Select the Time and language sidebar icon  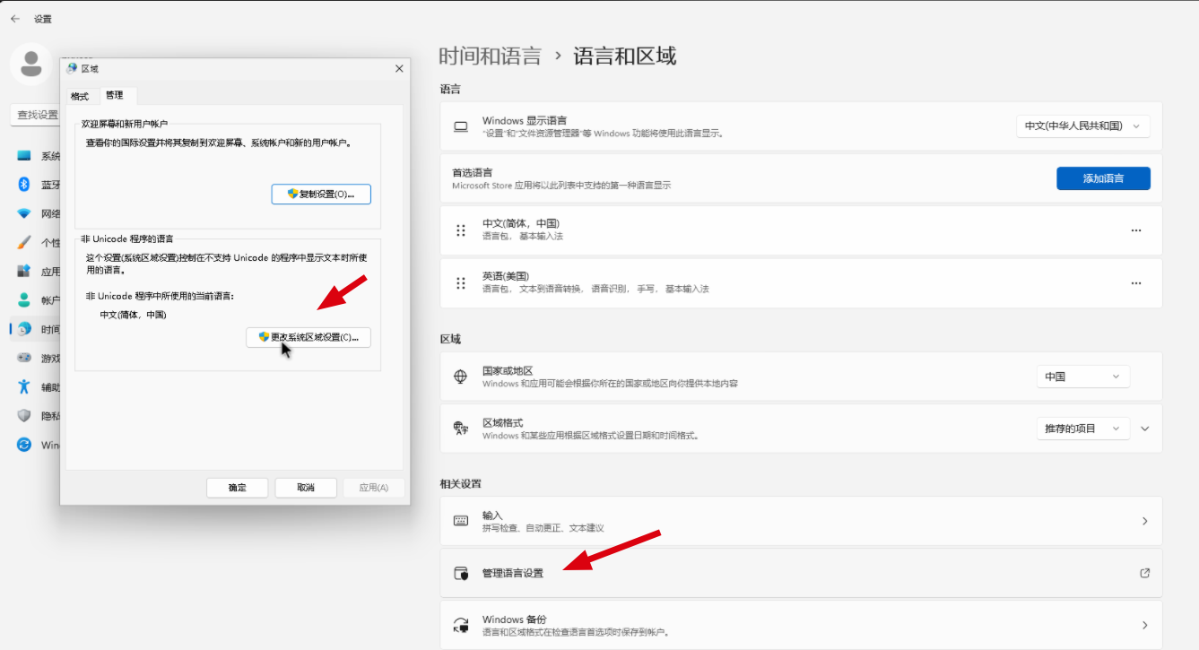click(24, 329)
